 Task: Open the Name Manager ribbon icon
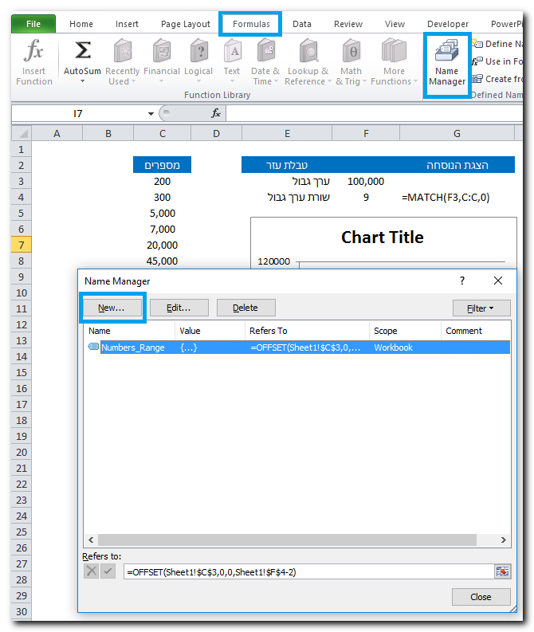coord(447,64)
